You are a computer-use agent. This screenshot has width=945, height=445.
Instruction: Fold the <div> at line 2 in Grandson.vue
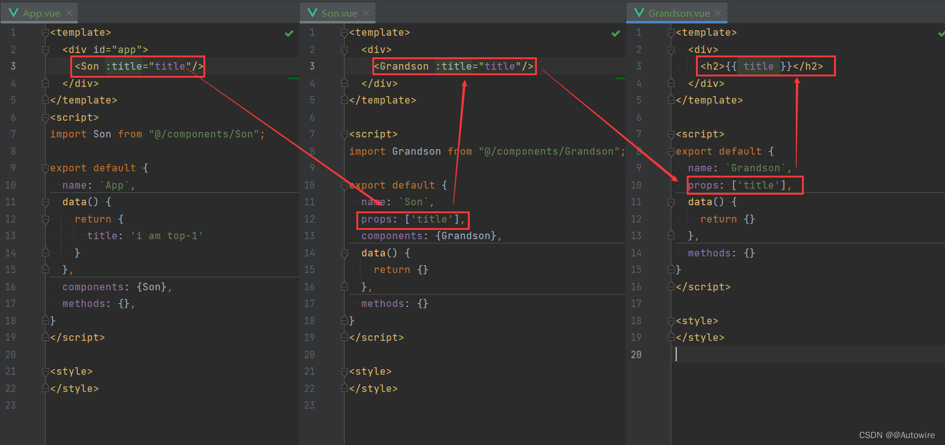pyautogui.click(x=671, y=49)
